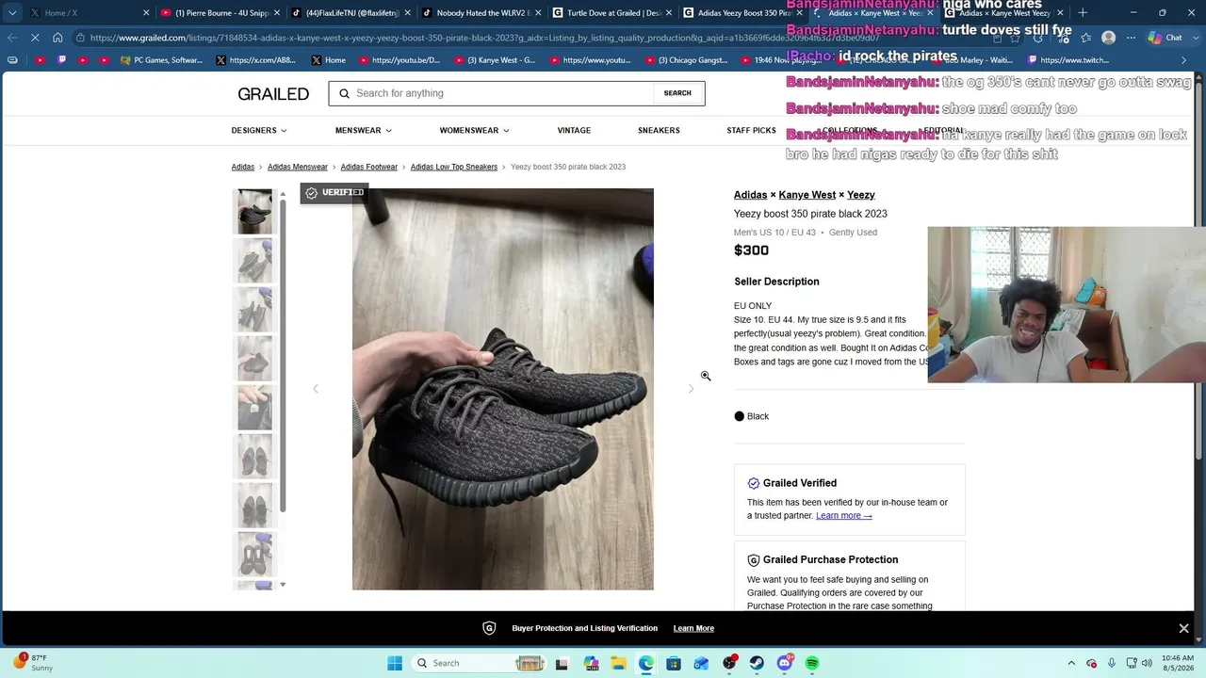Open the Windows Start menu
The width and height of the screenshot is (1206, 678).
click(x=395, y=663)
